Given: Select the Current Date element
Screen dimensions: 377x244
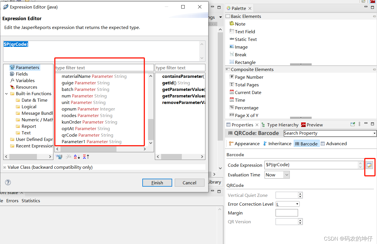Looking at the screenshot, I should click(248, 92).
